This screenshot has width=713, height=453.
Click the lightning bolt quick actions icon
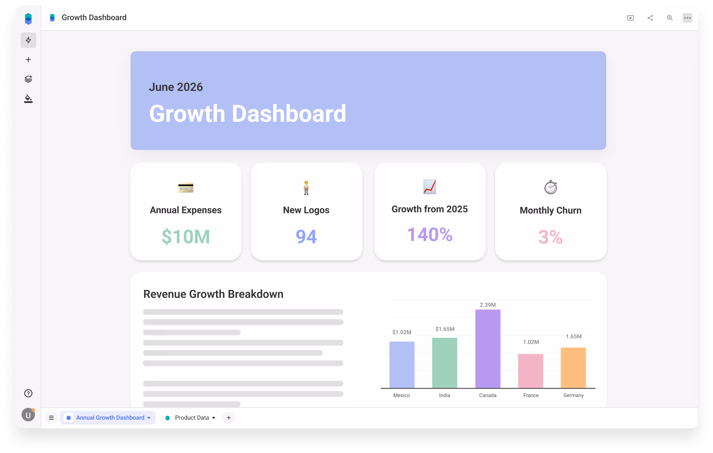28,40
